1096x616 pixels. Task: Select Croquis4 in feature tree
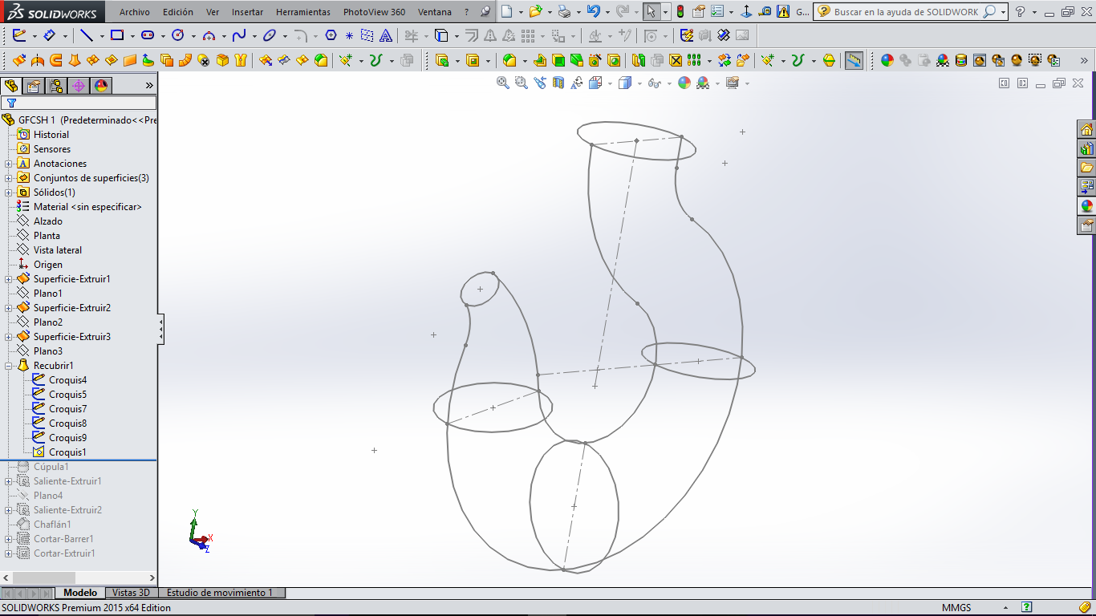67,380
